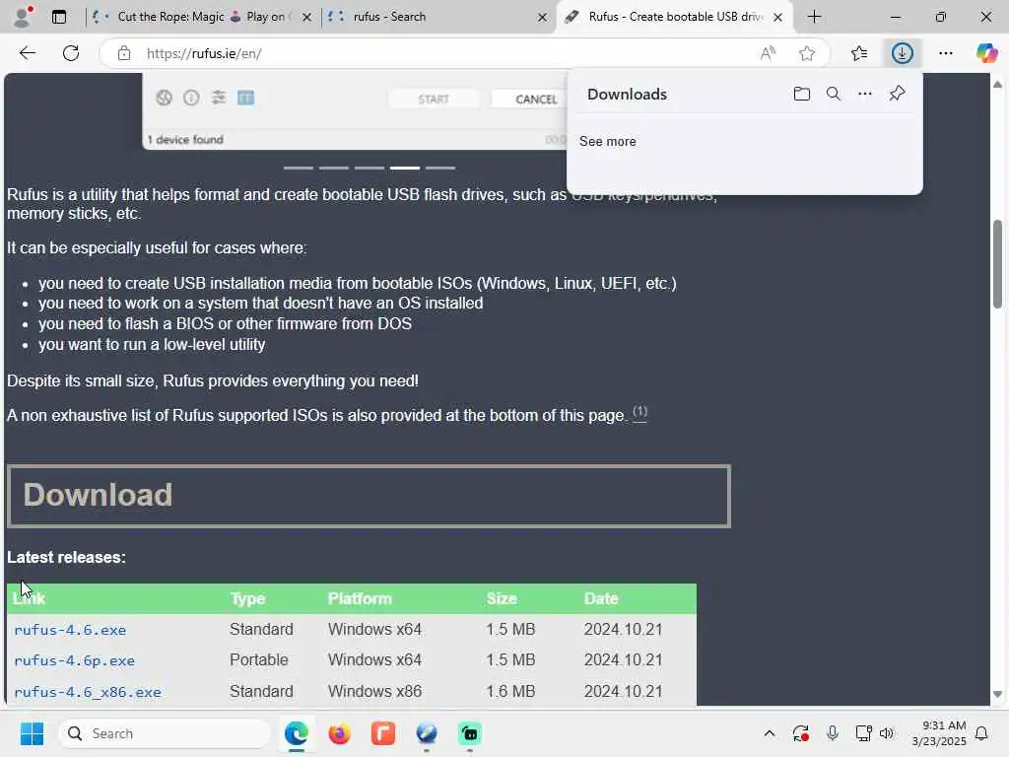This screenshot has width=1009, height=757.
Task: Click the log icon in Rufus preview
Action: [245, 98]
